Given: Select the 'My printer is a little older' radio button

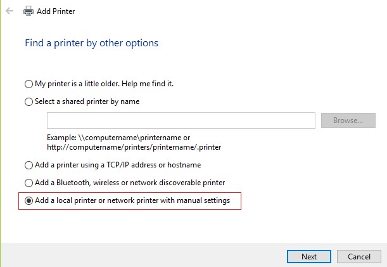Looking at the screenshot, I should pyautogui.click(x=29, y=84).
